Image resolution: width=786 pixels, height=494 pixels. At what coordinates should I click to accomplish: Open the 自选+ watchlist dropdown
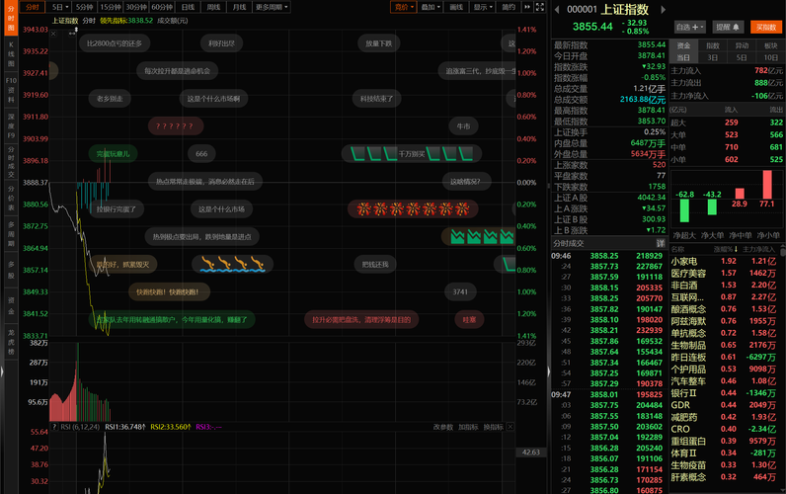click(x=690, y=27)
